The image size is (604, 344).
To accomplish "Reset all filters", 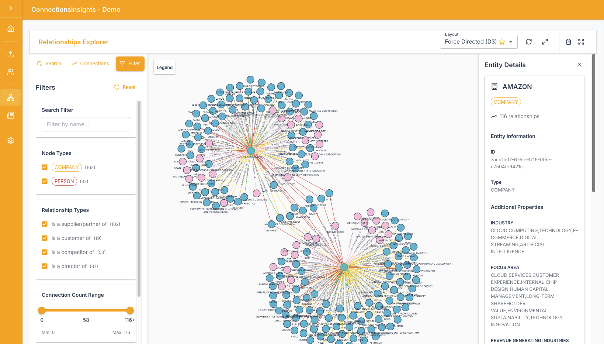I will [x=125, y=87].
